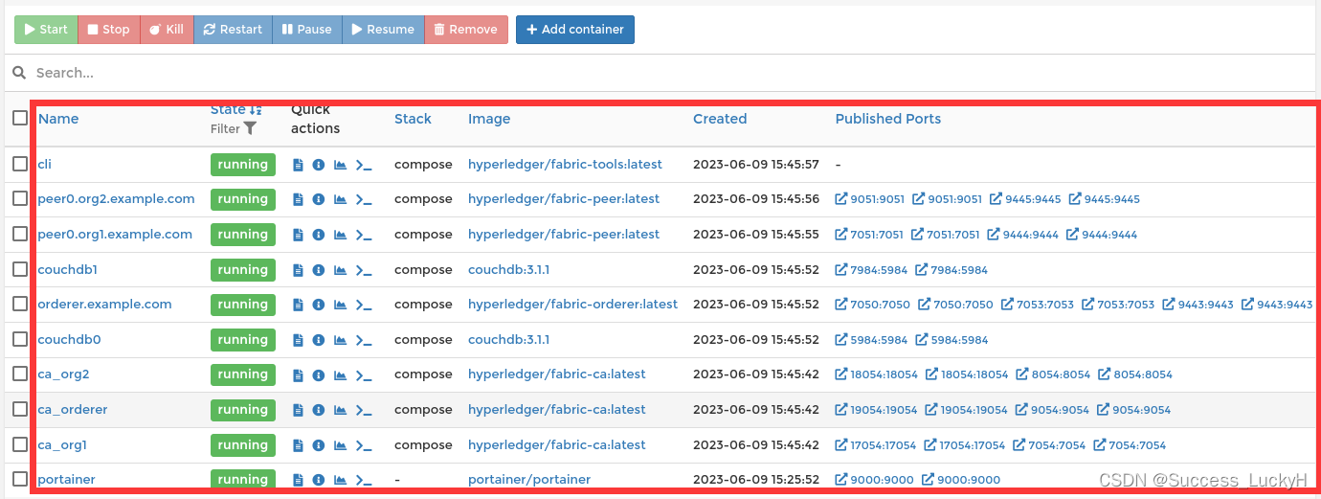This screenshot has height=499, width=1321.
Task: View logs of couchdb1 container
Action: pos(298,270)
